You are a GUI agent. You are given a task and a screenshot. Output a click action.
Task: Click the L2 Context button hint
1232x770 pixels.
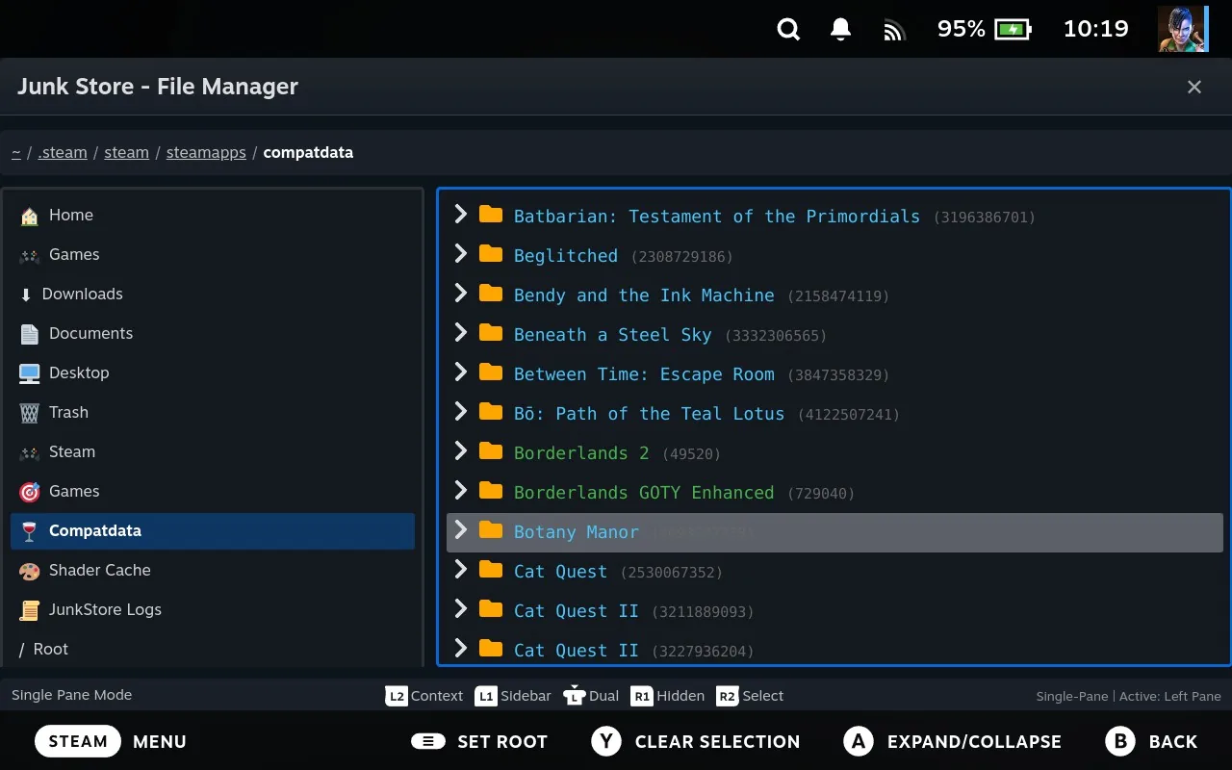click(423, 696)
